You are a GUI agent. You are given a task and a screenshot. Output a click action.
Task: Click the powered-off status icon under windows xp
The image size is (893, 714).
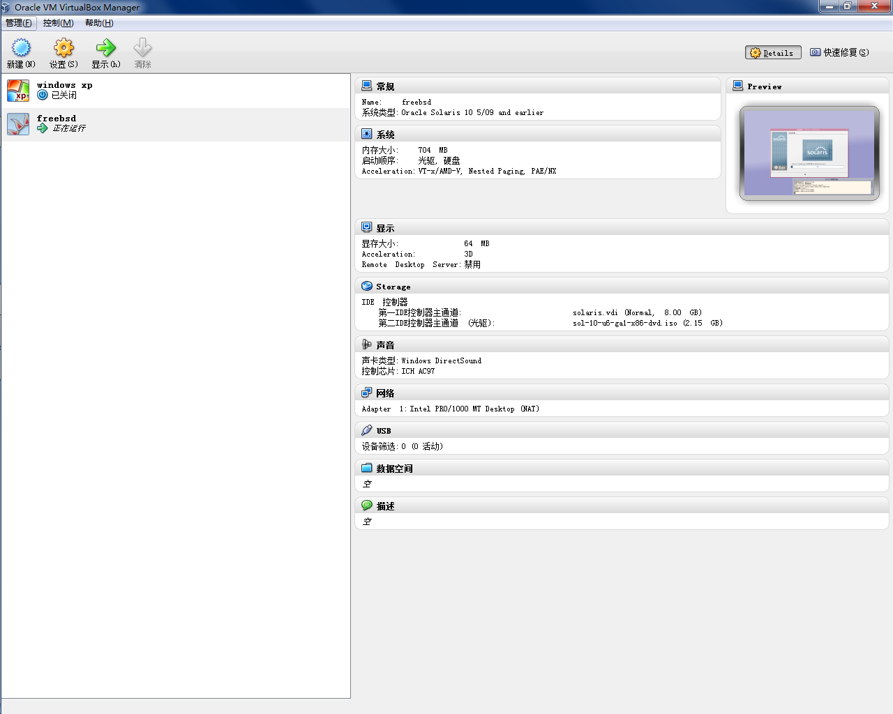tap(43, 95)
